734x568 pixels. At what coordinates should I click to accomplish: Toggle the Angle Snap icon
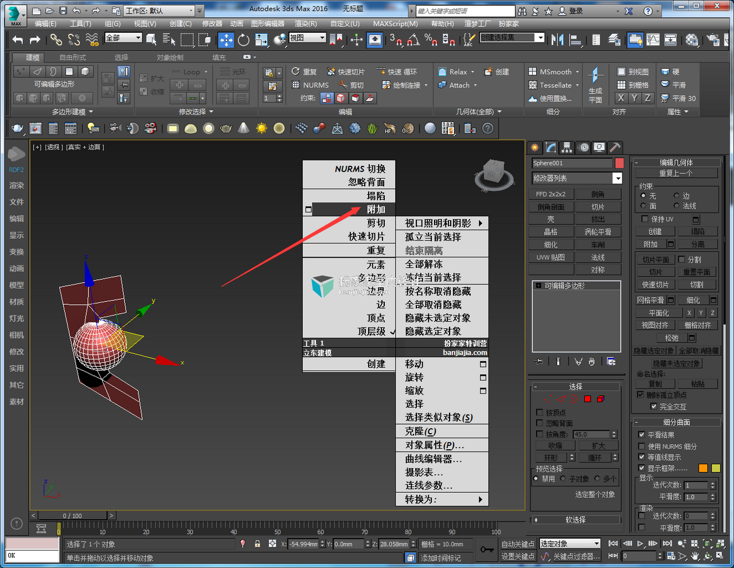[x=413, y=40]
